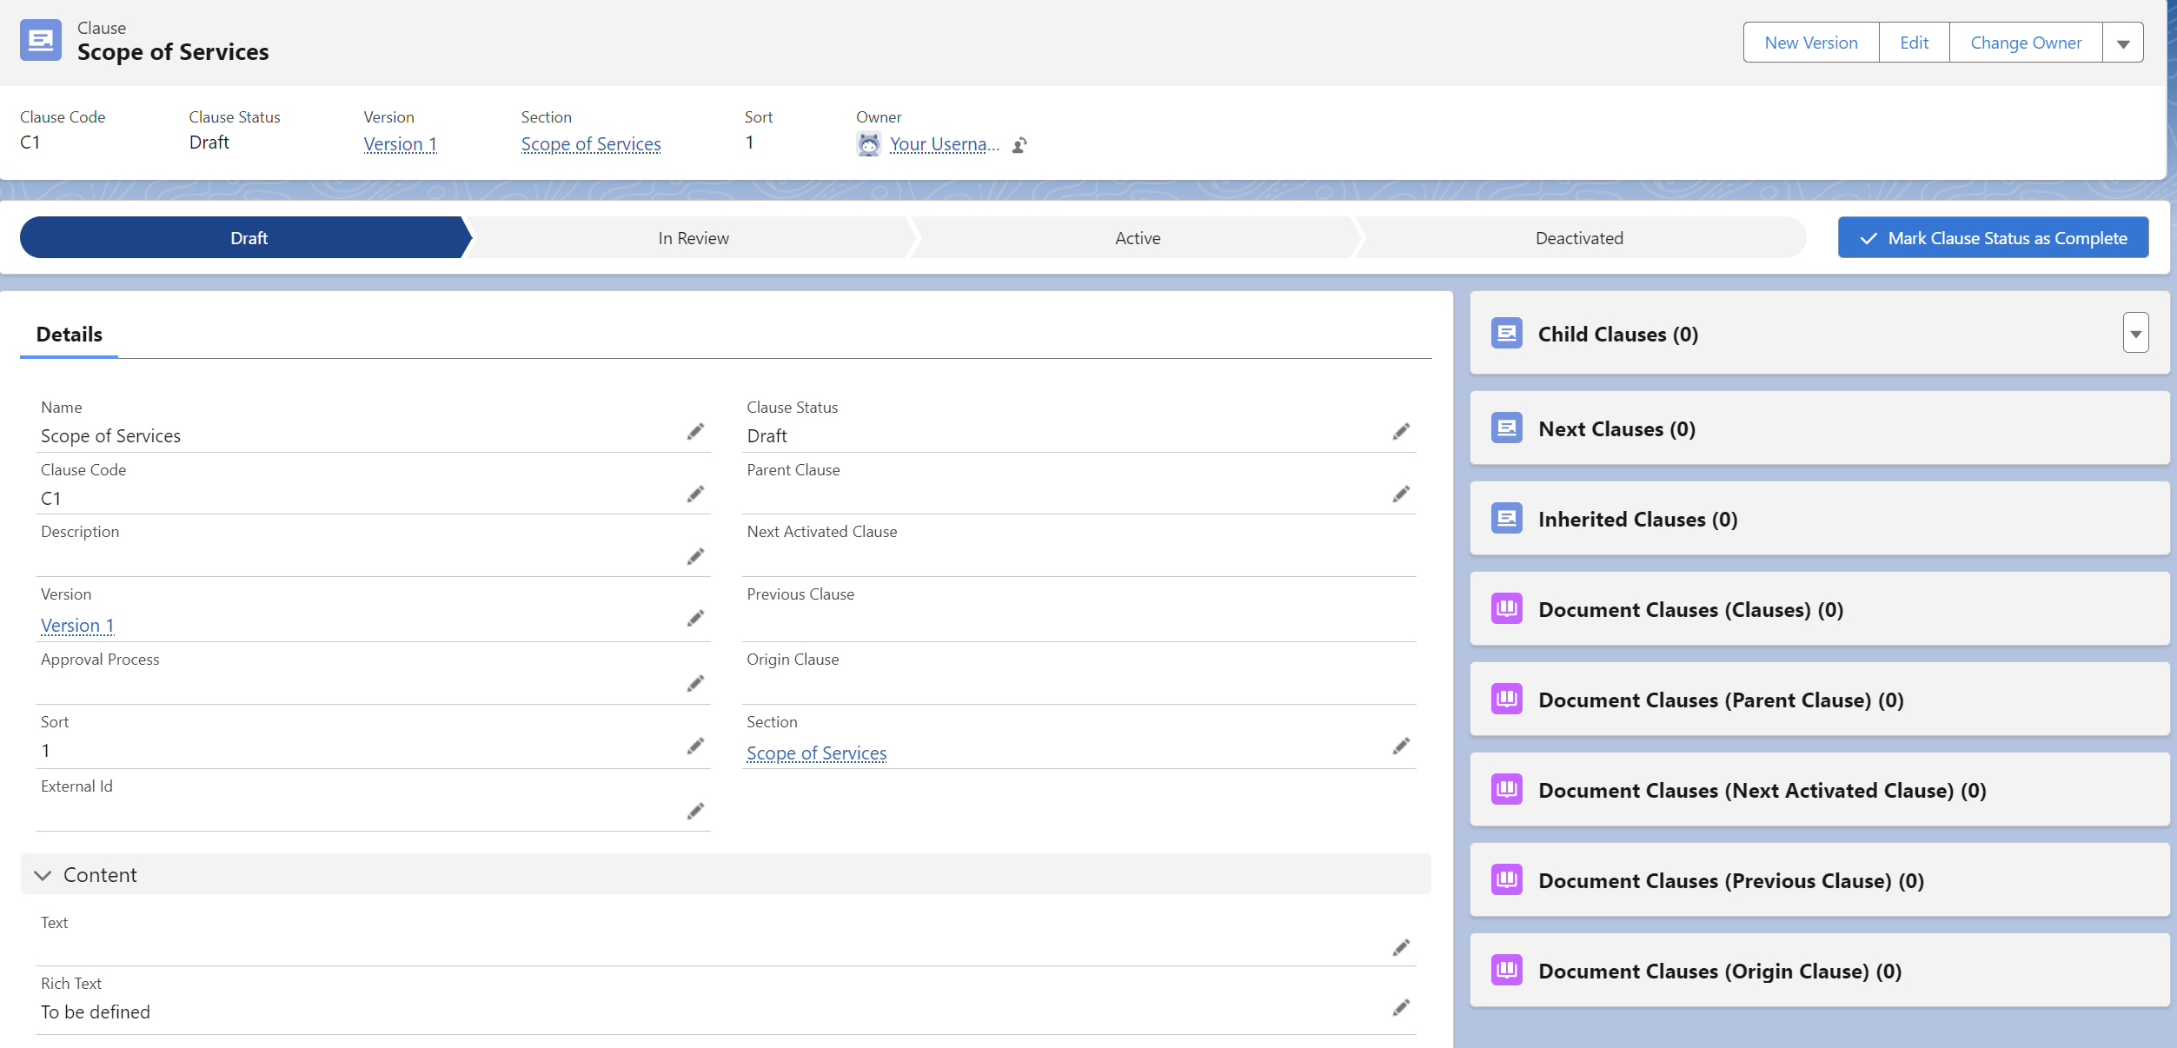Edit the Approval Process pencil icon
This screenshot has height=1048, width=2177.
695,684
